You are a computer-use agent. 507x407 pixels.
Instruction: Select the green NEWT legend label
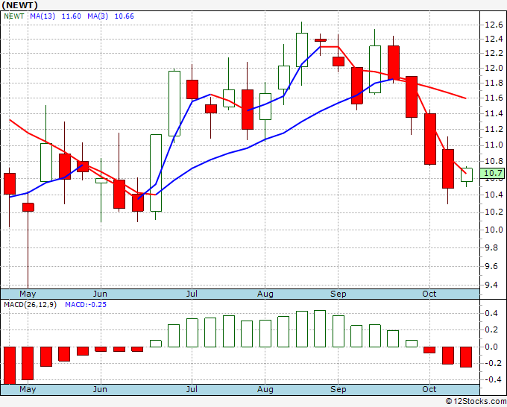(14, 16)
